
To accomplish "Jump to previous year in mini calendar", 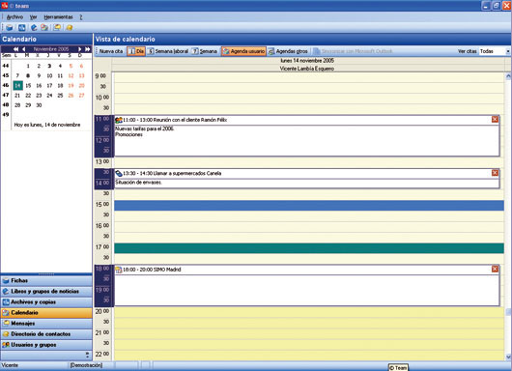I will coord(15,49).
